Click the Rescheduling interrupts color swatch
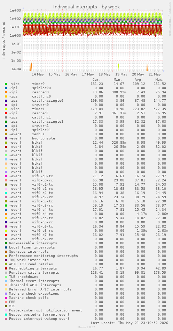This screenshot has width=173, height=331. 6,268
